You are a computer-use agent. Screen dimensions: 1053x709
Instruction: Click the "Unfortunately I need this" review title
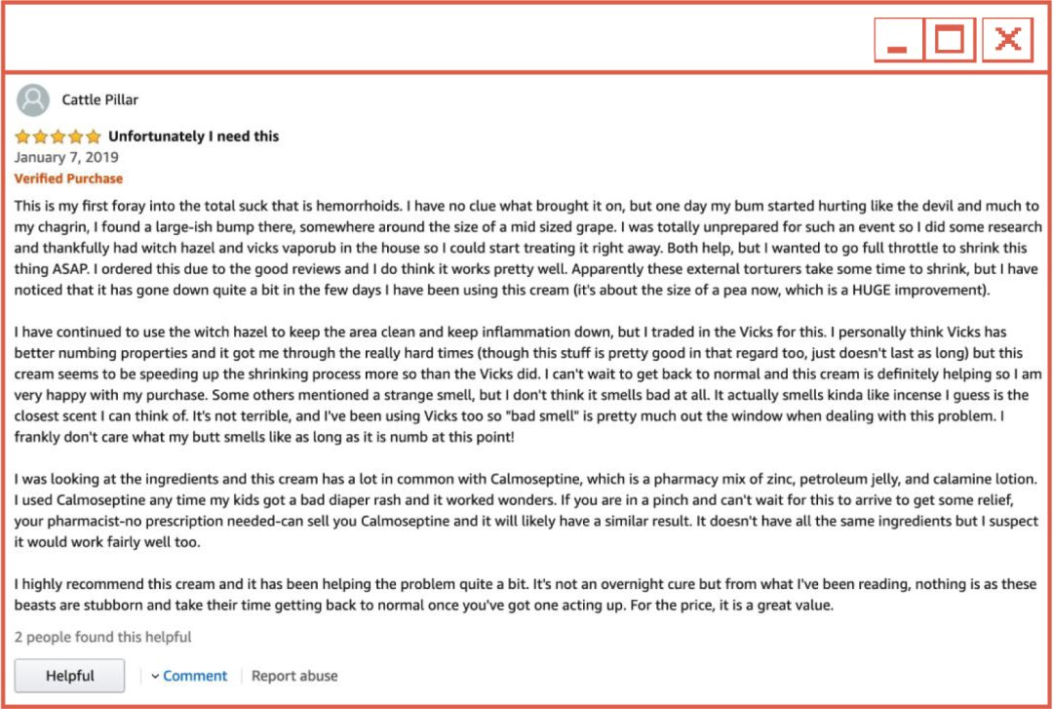click(x=193, y=137)
